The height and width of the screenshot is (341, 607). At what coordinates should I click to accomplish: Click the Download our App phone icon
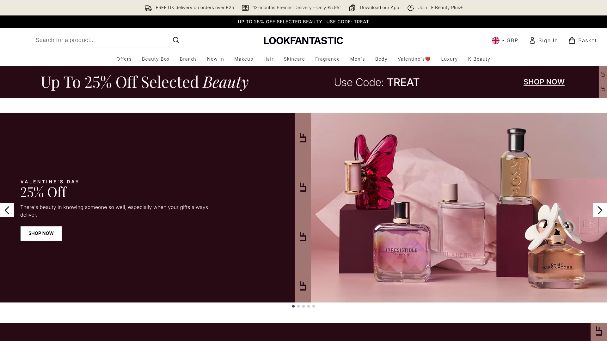[x=352, y=8]
